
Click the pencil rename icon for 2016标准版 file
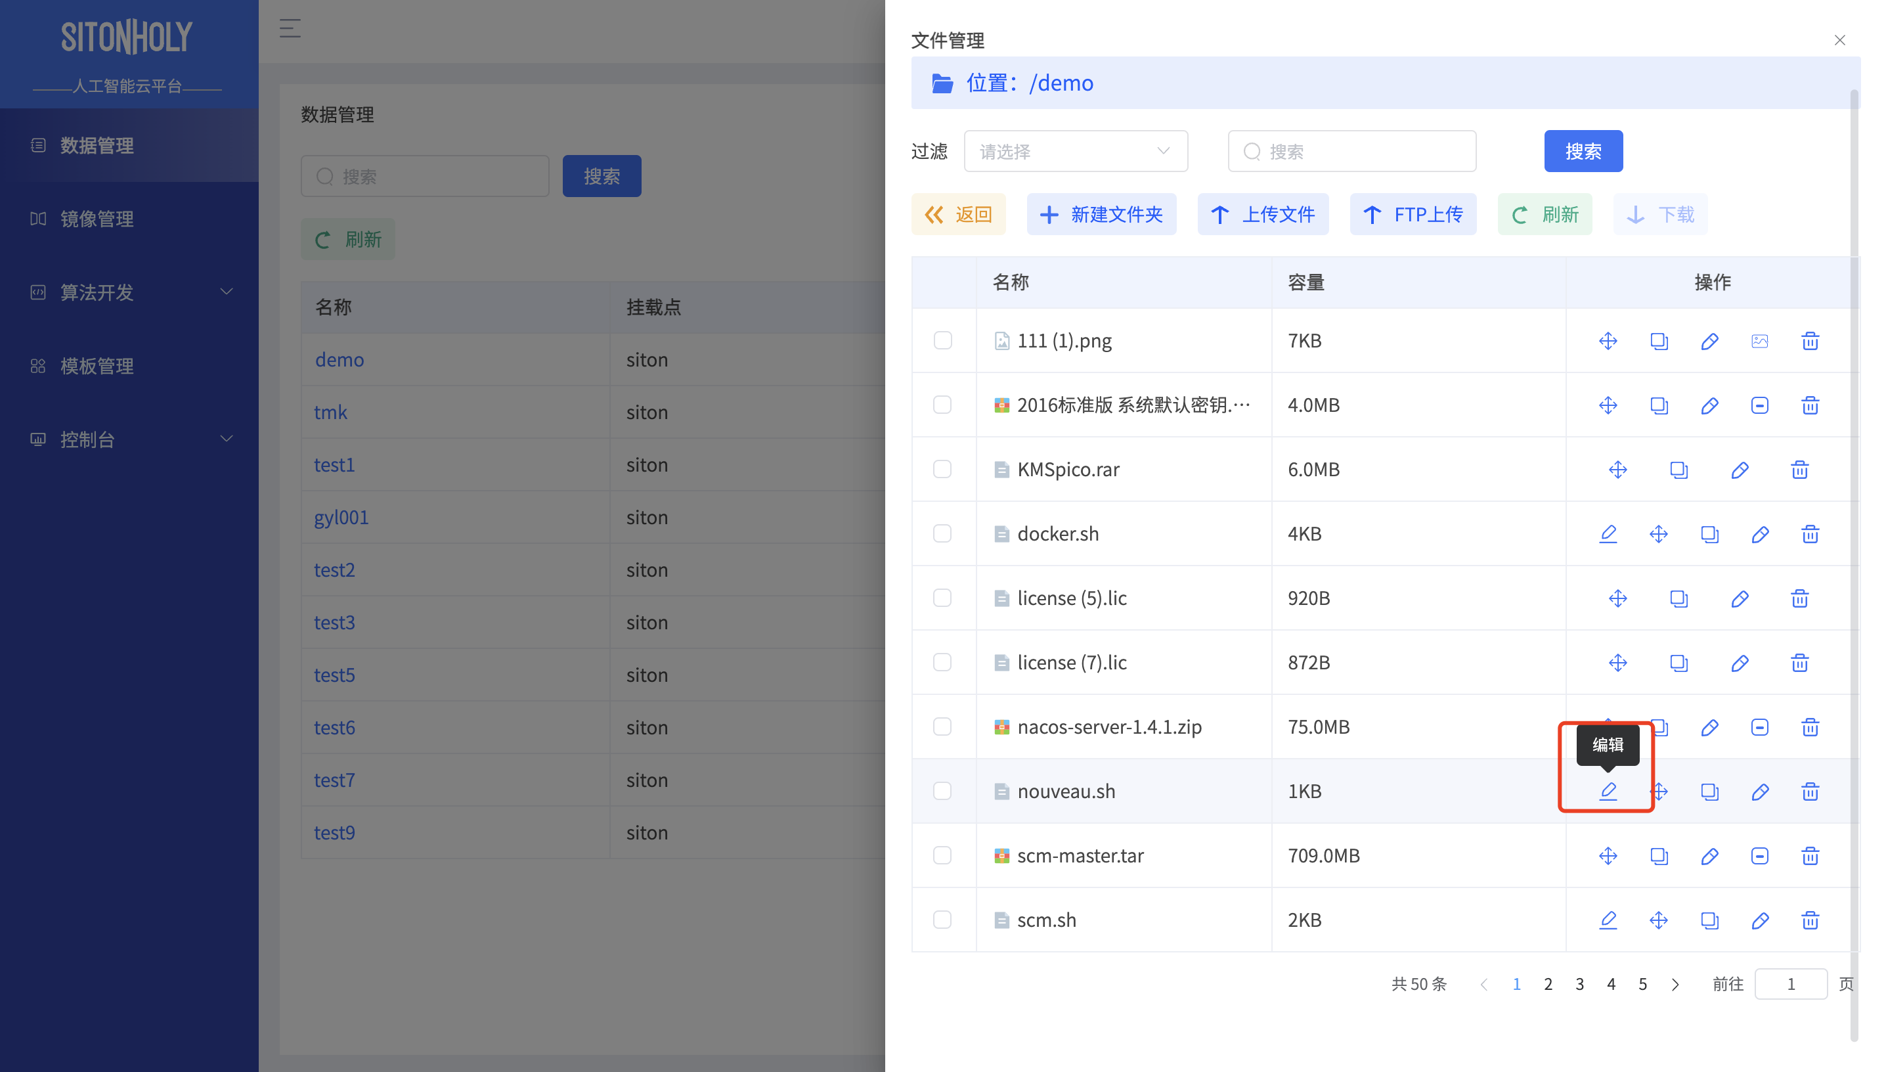[x=1709, y=405]
